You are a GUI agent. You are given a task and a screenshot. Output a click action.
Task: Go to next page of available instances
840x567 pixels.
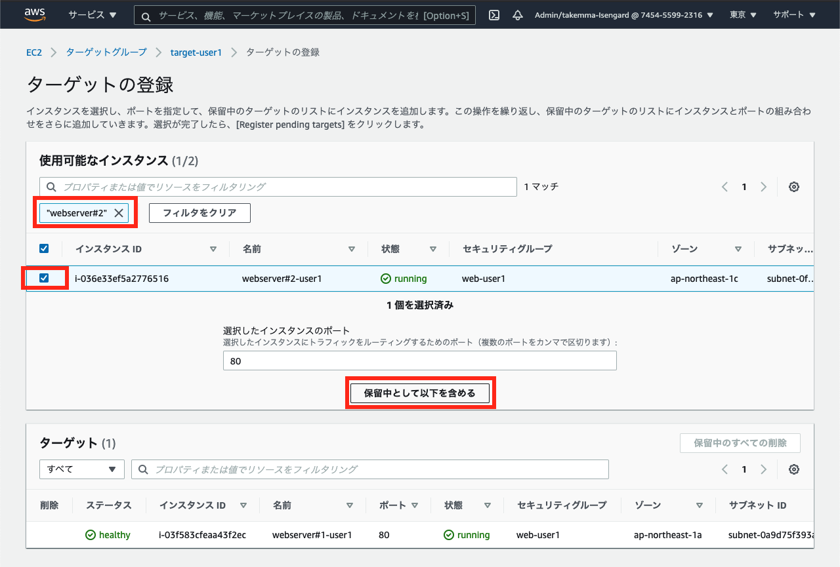[x=763, y=187]
